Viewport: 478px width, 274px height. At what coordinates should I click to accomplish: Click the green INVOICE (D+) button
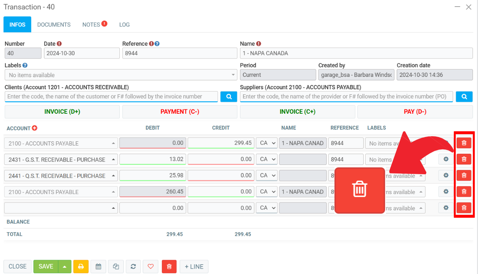[x=62, y=112]
